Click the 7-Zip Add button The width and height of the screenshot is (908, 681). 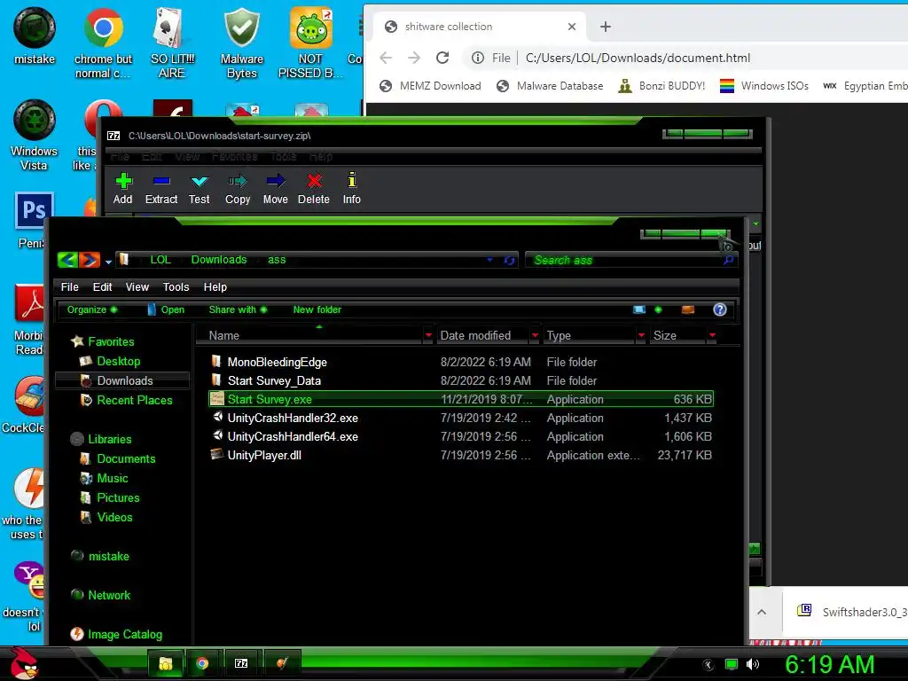click(122, 189)
